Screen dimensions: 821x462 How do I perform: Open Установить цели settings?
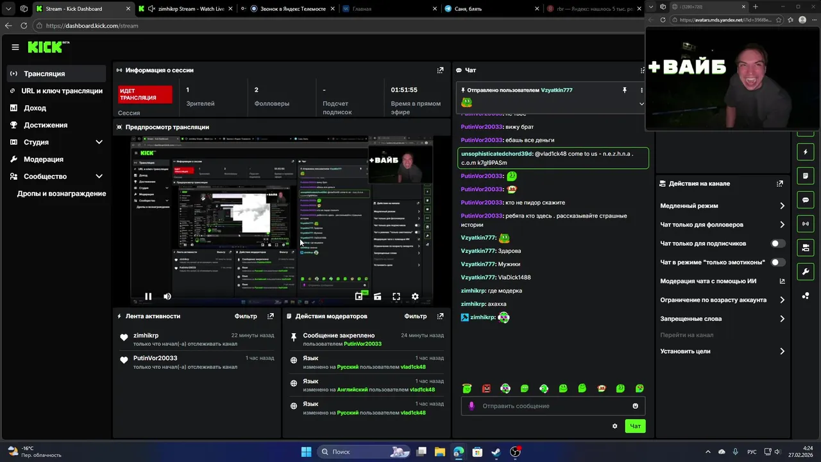tap(722, 352)
